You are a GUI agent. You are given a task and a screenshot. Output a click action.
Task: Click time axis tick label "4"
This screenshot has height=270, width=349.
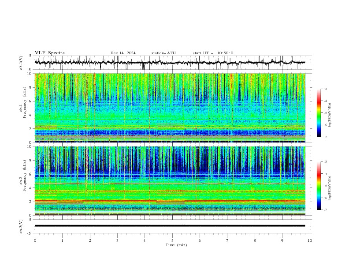click(145, 240)
